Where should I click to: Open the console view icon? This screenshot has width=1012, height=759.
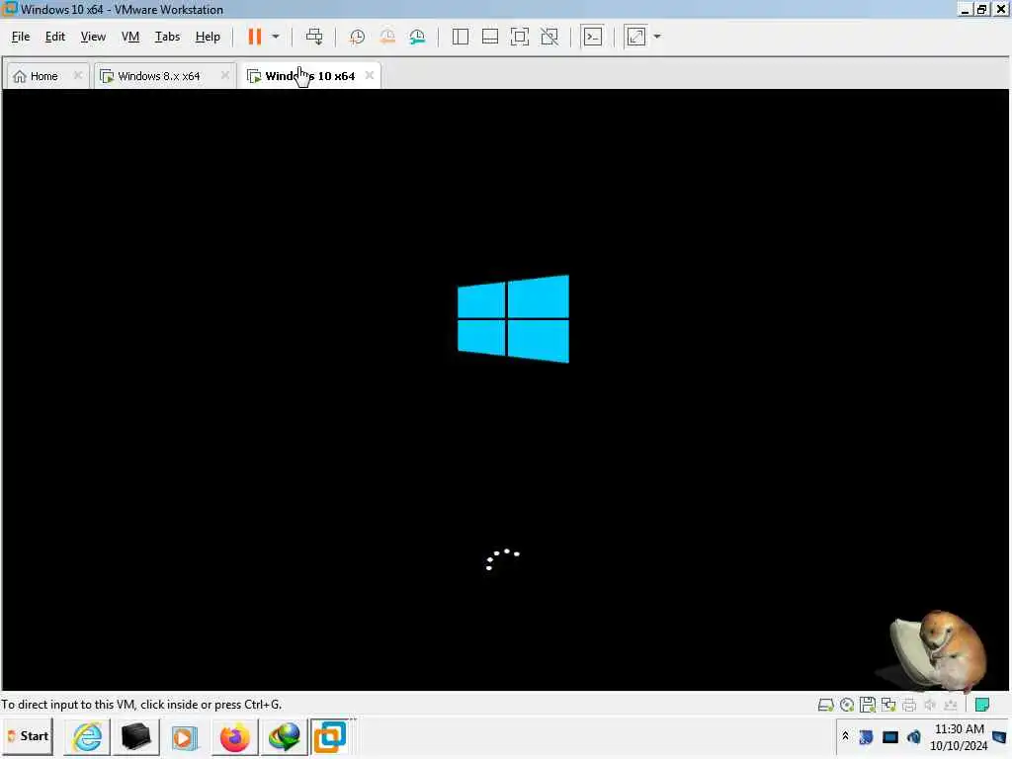(x=593, y=37)
